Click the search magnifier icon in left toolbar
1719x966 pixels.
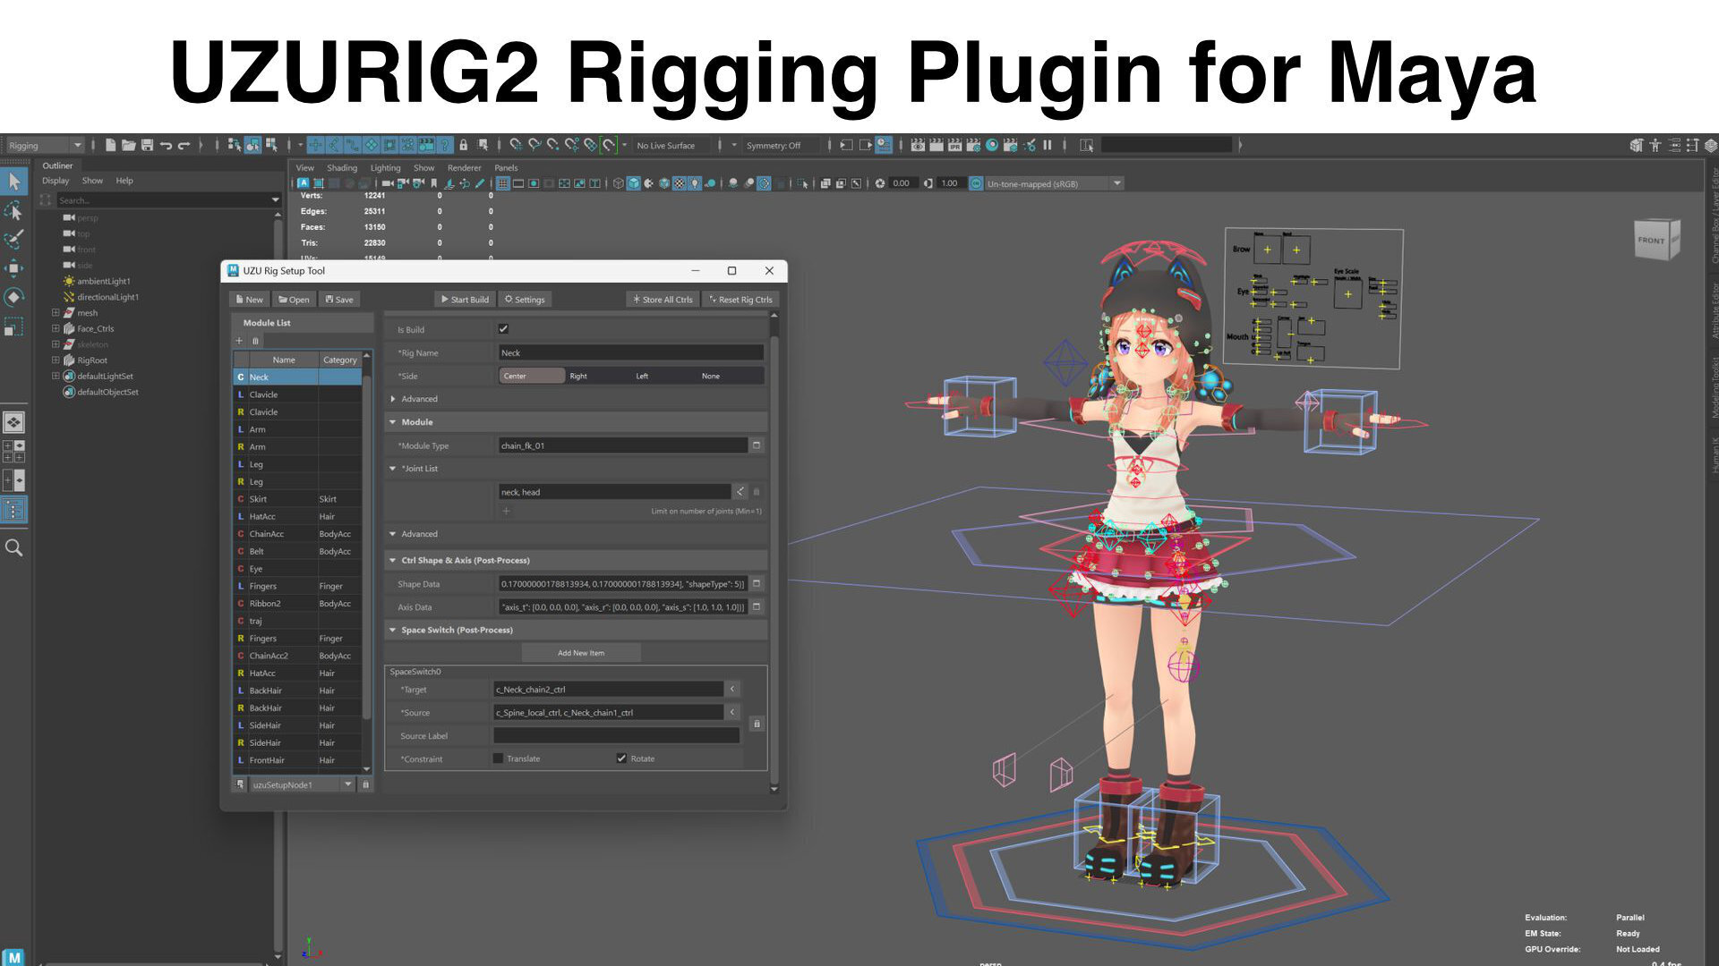14,547
